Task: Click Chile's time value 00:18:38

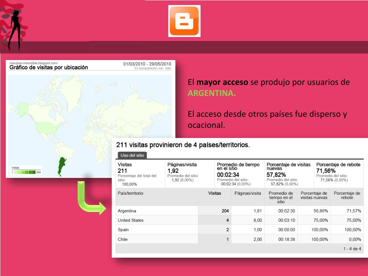Action: click(x=286, y=239)
